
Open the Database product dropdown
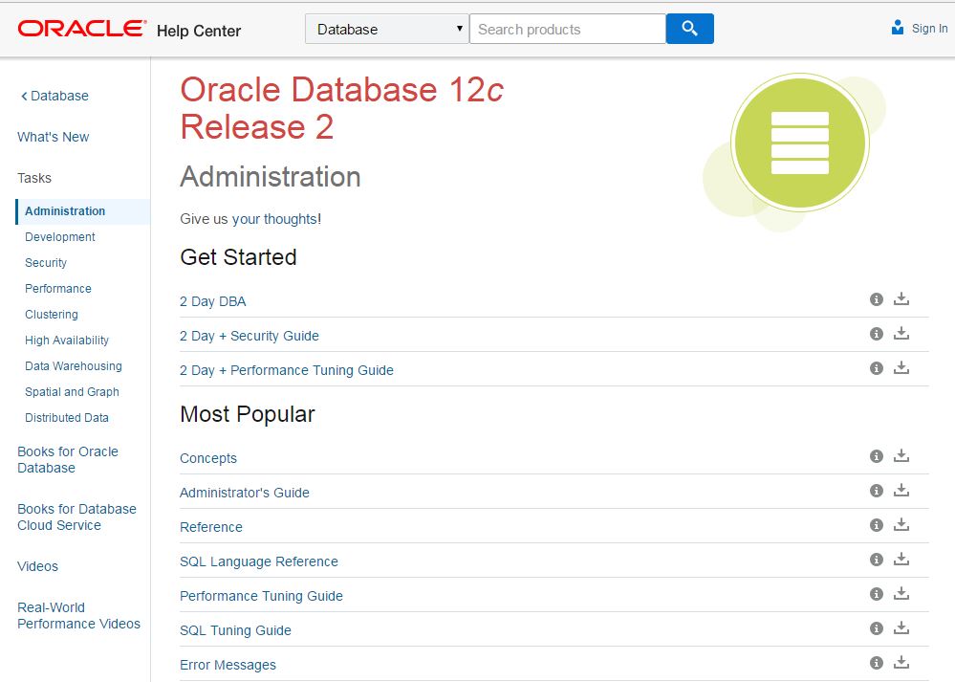click(x=387, y=29)
